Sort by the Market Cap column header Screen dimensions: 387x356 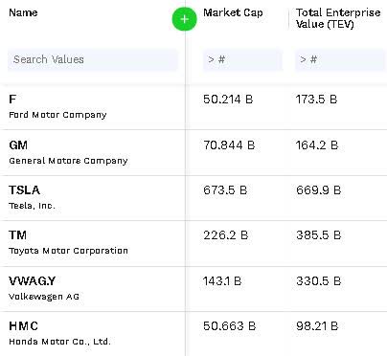233,12
